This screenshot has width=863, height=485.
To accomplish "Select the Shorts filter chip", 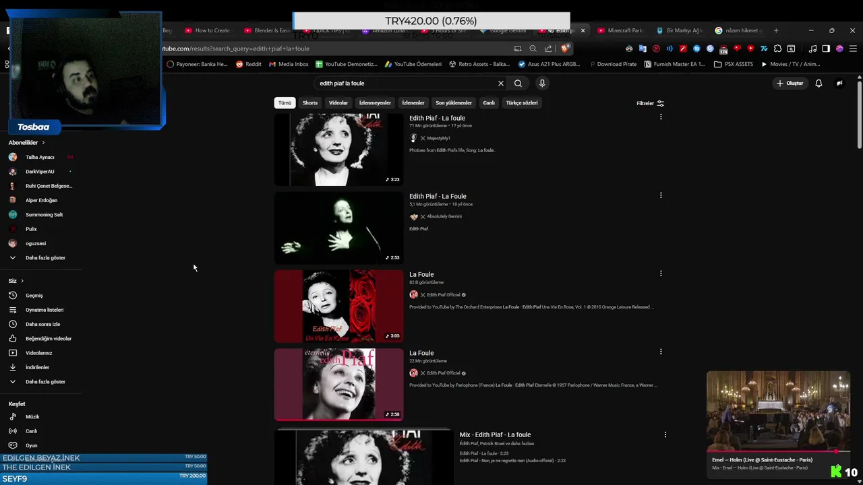I will tap(310, 103).
